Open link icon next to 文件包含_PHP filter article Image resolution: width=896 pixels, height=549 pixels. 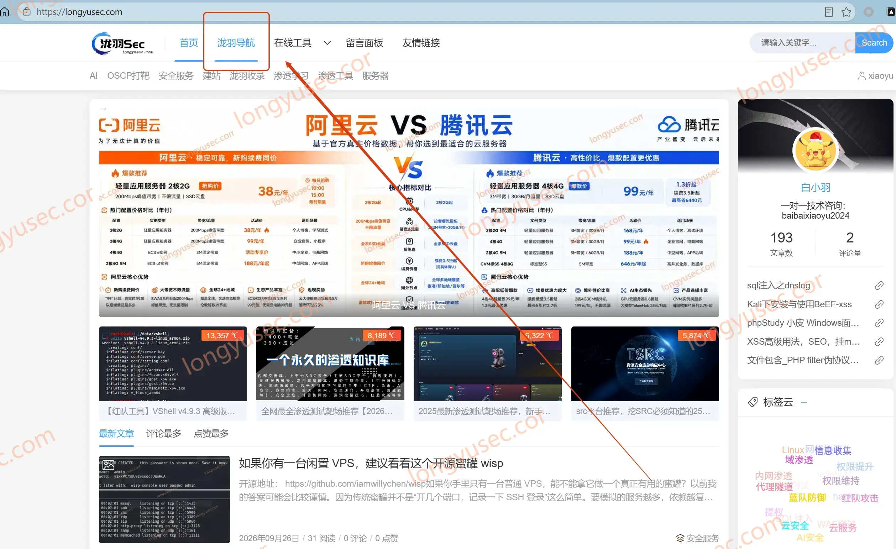click(x=879, y=360)
